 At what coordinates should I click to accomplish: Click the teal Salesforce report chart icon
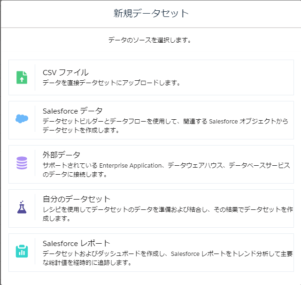(22, 251)
